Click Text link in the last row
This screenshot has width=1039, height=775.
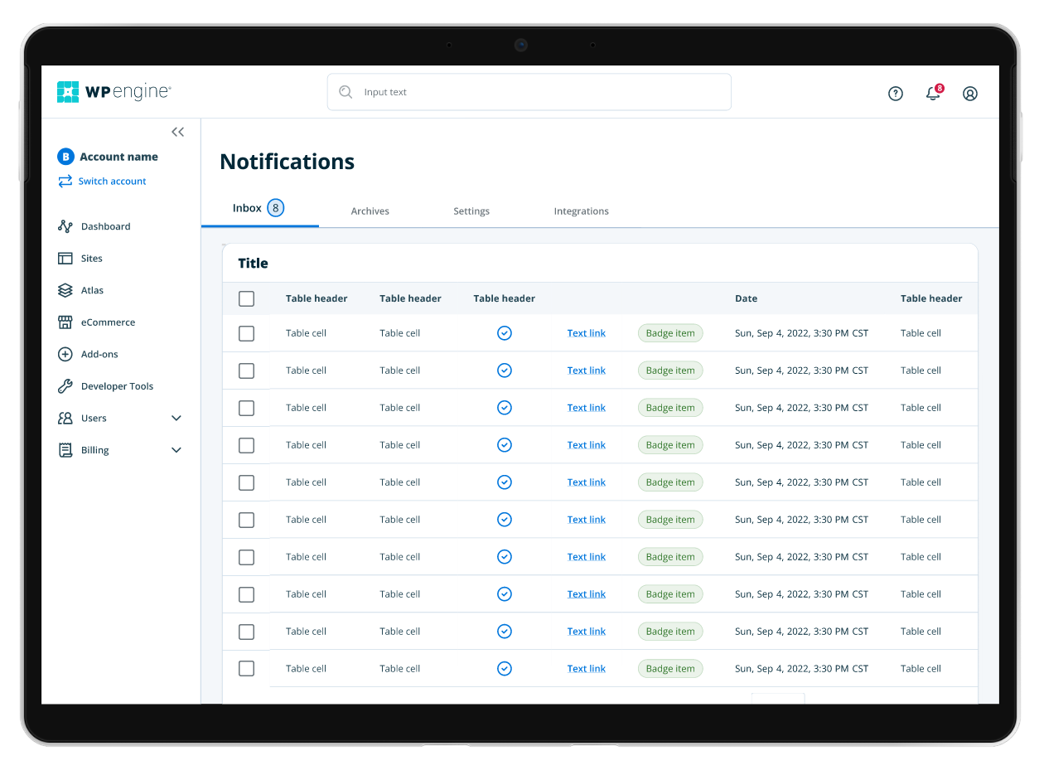click(x=587, y=669)
